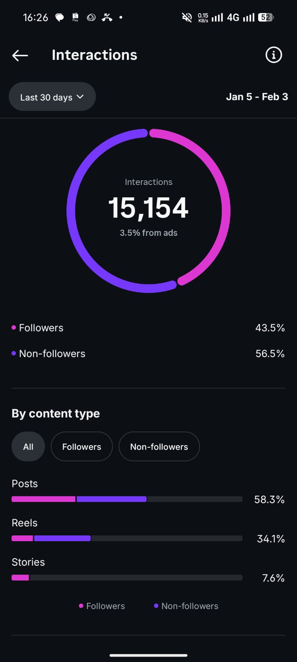Tap the battery indicator icon

(266, 17)
